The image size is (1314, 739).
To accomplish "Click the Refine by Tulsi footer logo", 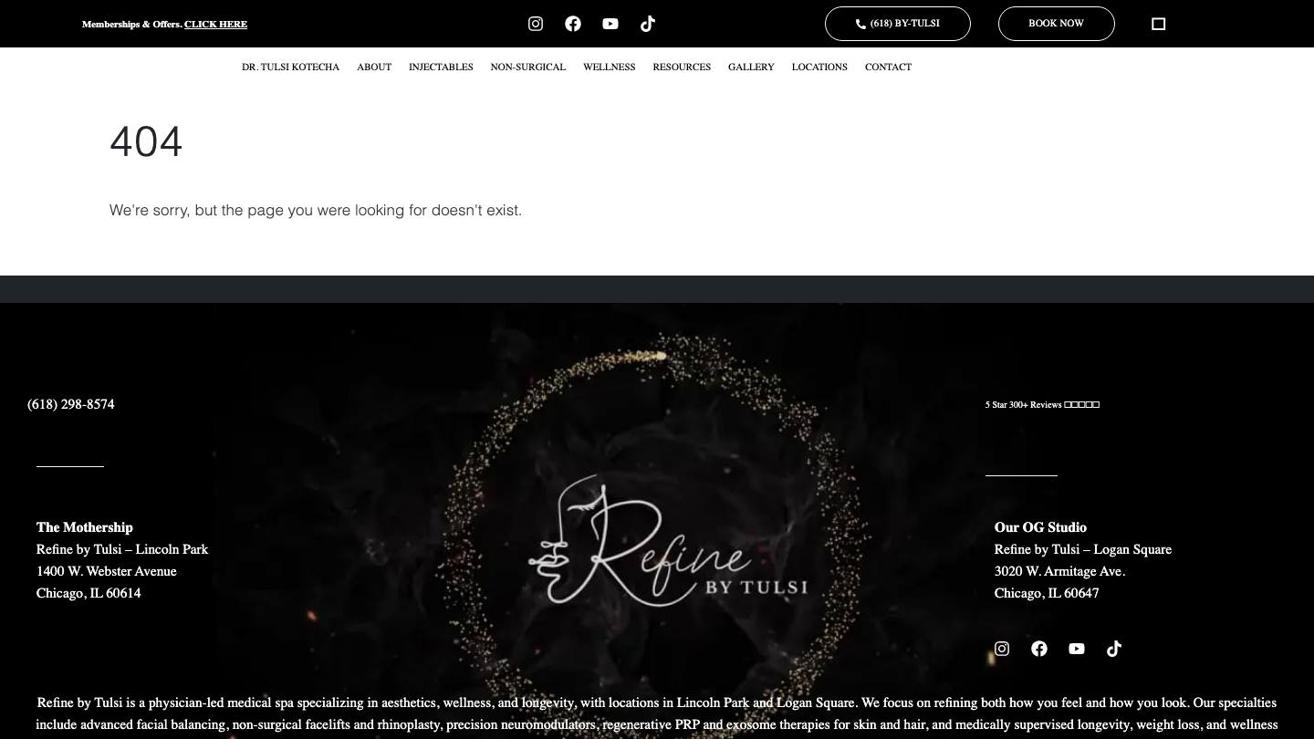I will [668, 541].
